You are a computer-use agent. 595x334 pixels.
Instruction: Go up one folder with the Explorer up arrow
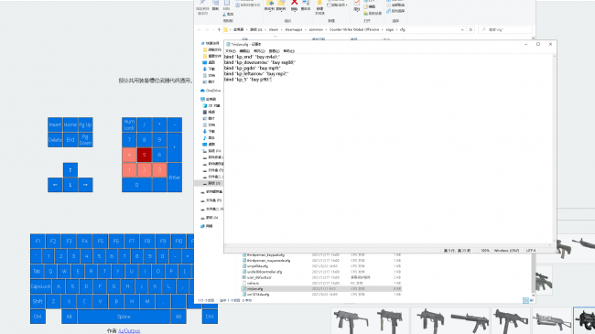(x=219, y=29)
